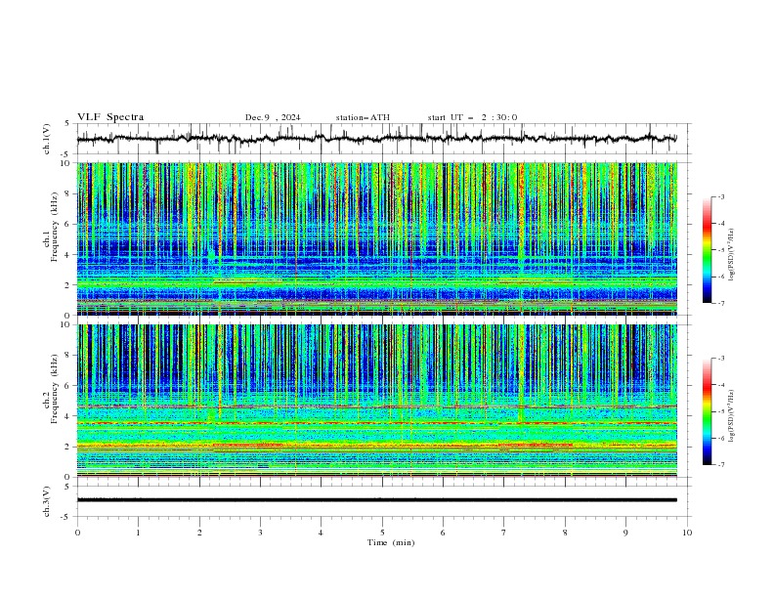
Task: Click the time axis tick label "7"
Action: tap(504, 533)
